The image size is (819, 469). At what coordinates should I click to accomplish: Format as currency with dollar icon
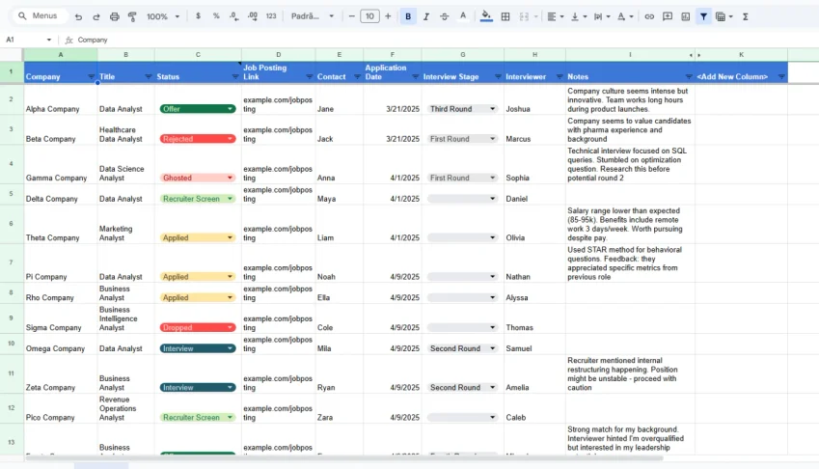point(198,16)
